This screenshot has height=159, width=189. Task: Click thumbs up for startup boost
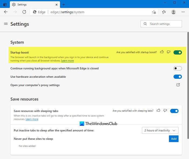(162, 52)
